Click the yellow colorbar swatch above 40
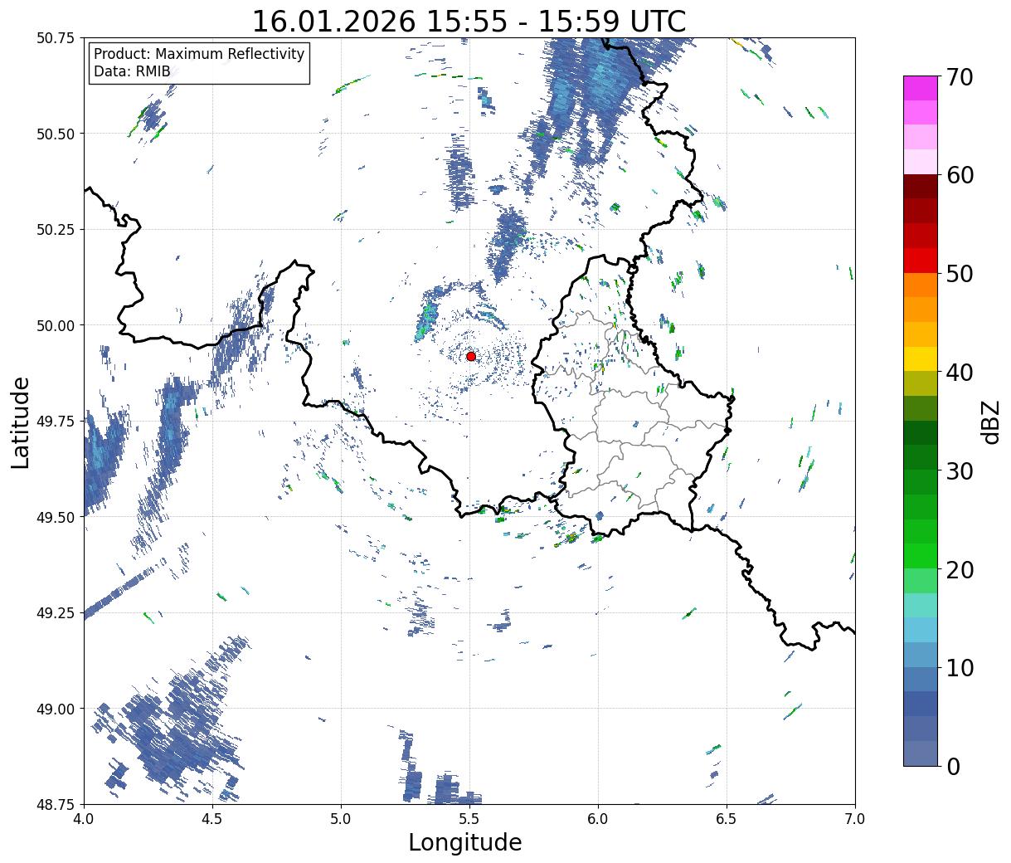Image resolution: width=1011 pixels, height=863 pixels. tap(921, 359)
